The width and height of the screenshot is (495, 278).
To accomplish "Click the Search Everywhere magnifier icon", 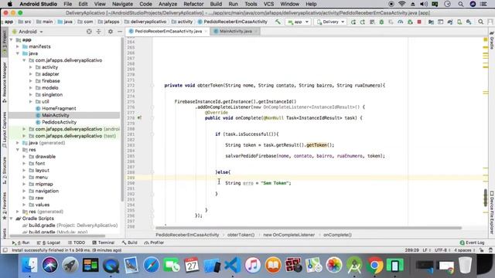I will pyautogui.click(x=480, y=22).
